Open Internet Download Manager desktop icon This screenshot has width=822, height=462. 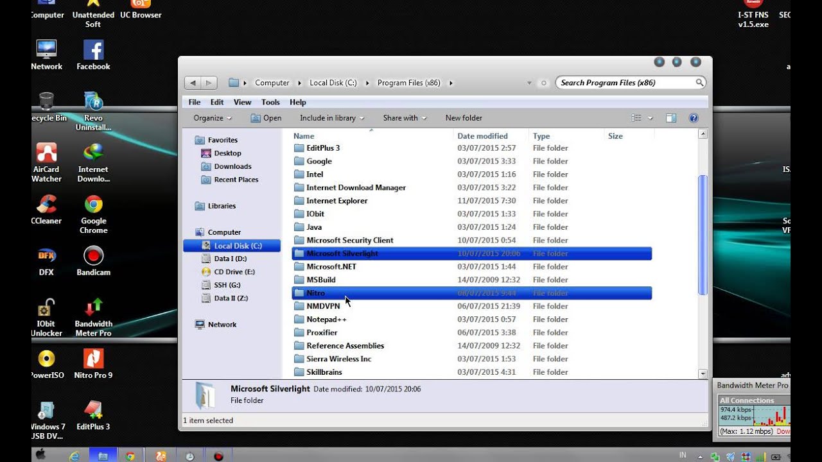click(x=94, y=162)
